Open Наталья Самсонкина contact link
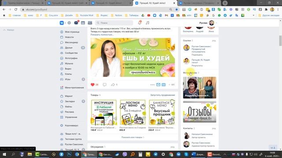The width and height of the screenshot is (282, 158). [x=202, y=134]
